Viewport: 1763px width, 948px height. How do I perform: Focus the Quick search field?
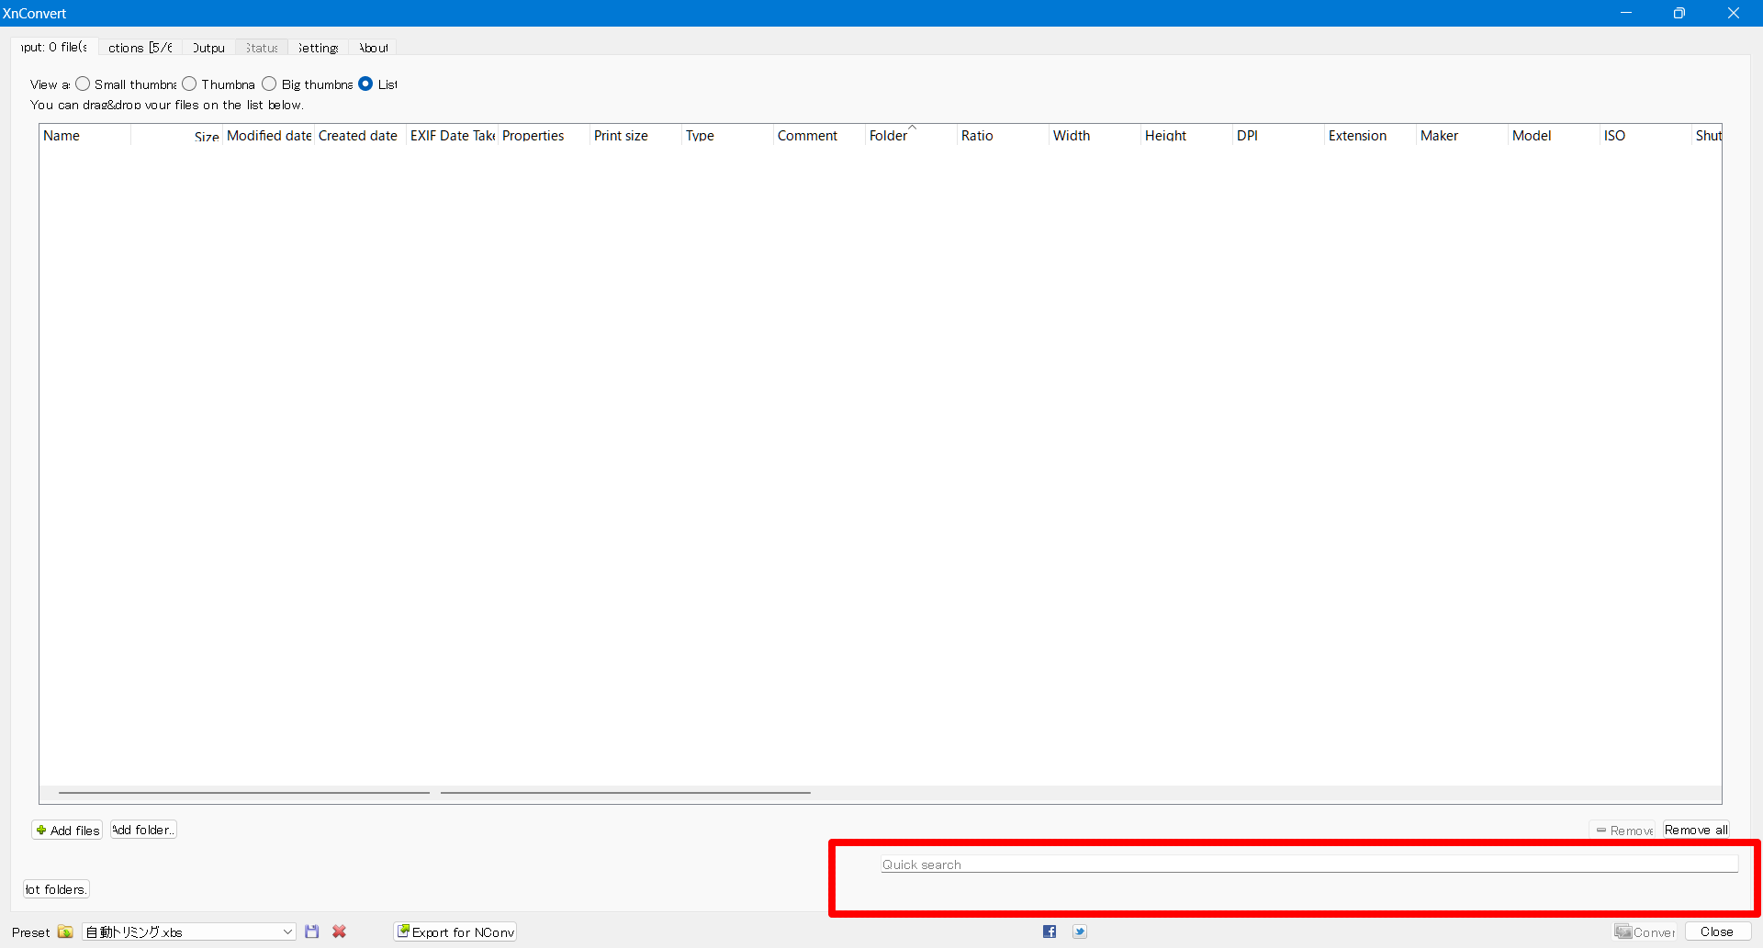(1309, 864)
